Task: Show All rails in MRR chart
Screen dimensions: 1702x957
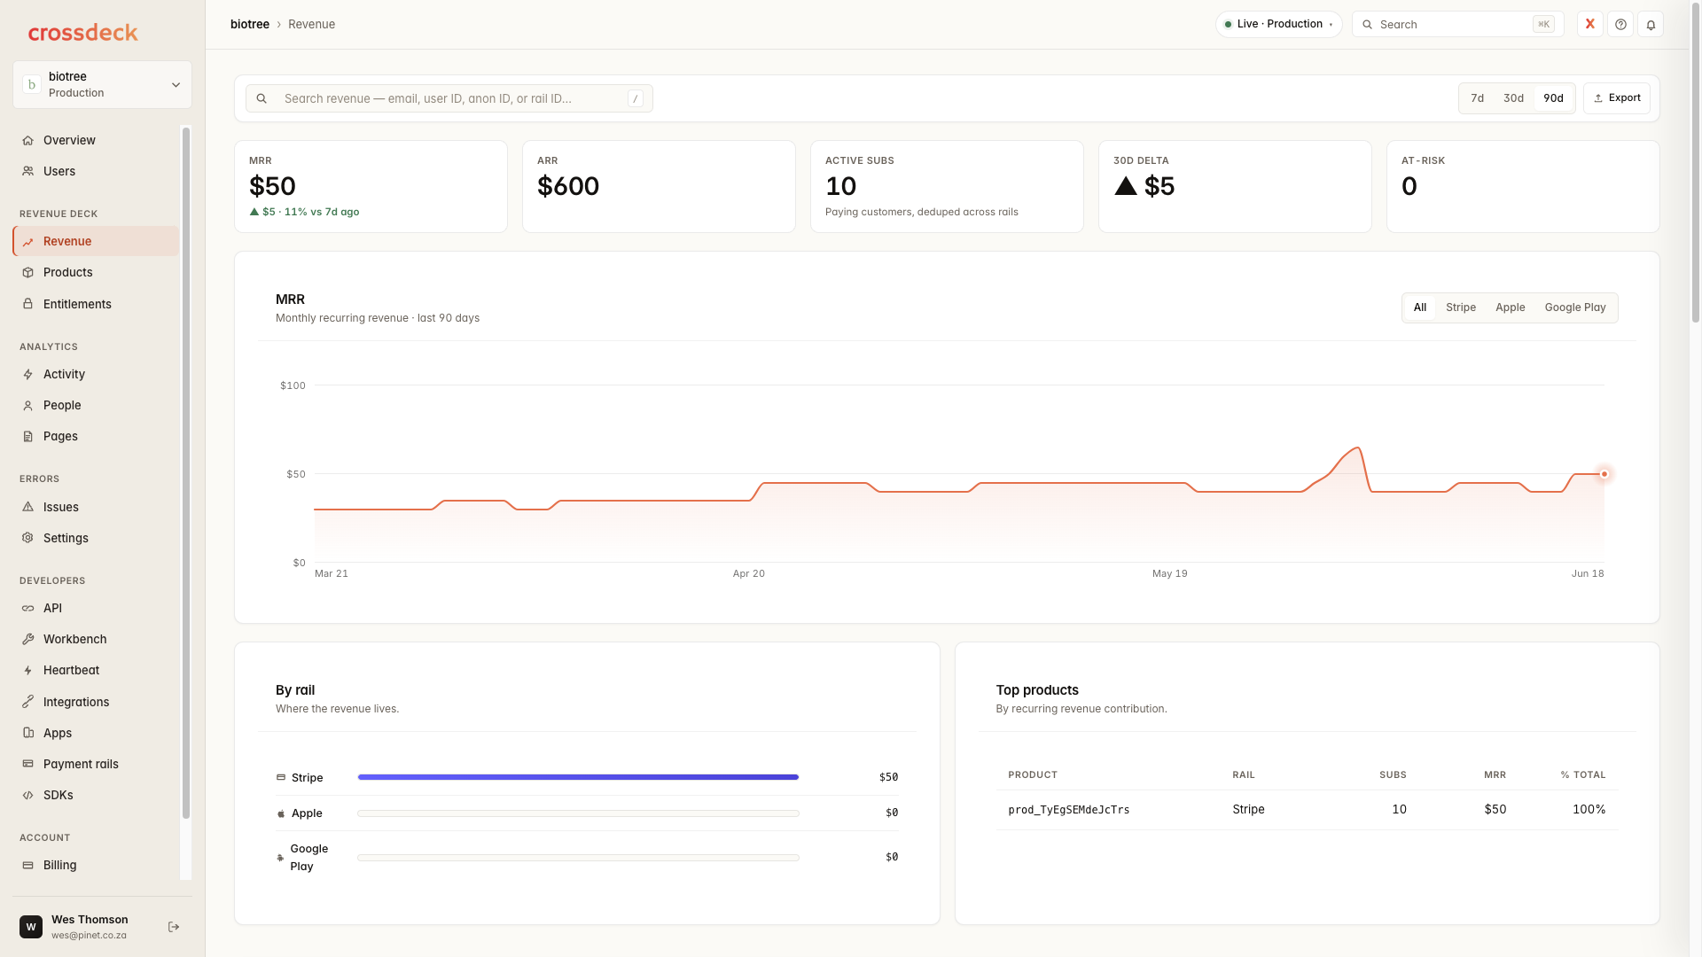Action: tap(1420, 307)
